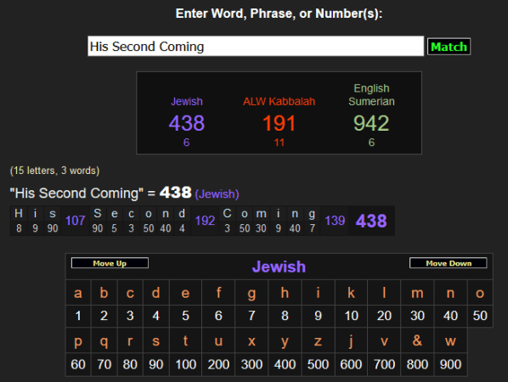The width and height of the screenshot is (508, 382).
Task: Click letter h in the Jewish cipher table
Action: point(285,293)
